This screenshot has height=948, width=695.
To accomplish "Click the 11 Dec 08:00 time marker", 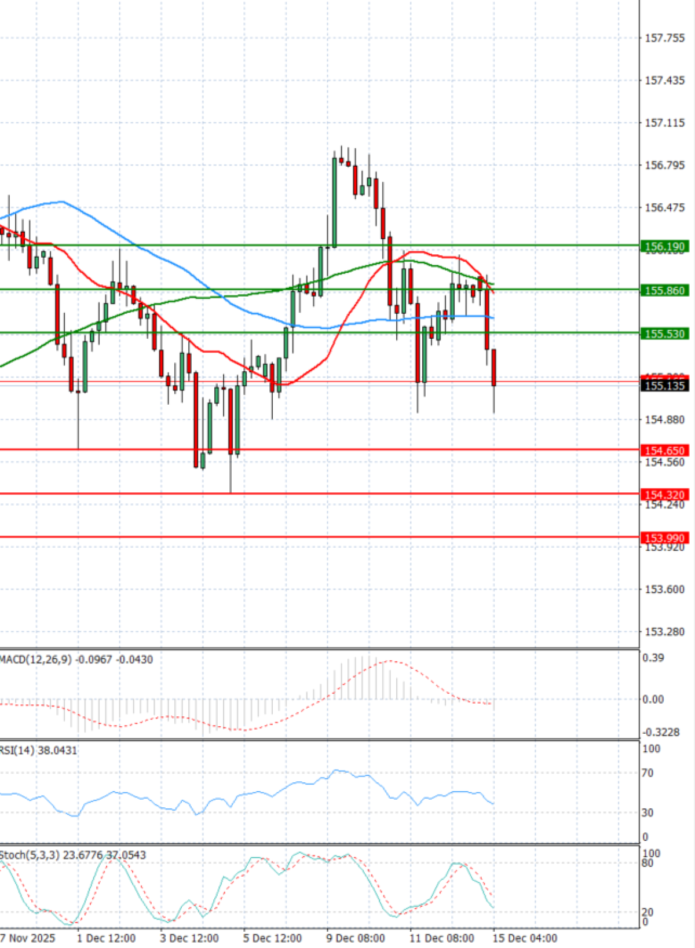I will [441, 938].
